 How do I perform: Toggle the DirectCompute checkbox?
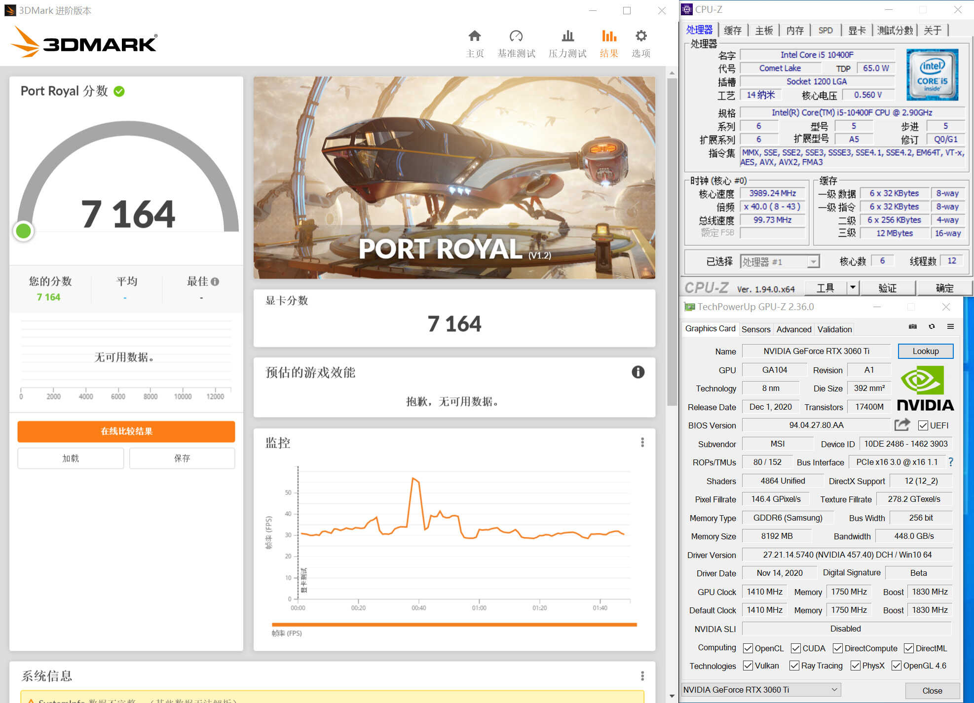coord(838,648)
